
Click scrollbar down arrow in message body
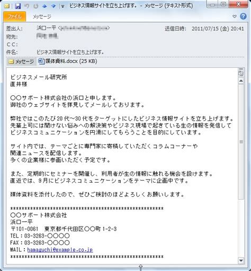point(241,260)
